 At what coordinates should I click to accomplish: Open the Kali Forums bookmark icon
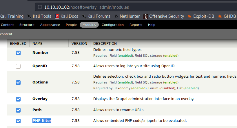point(84,16)
